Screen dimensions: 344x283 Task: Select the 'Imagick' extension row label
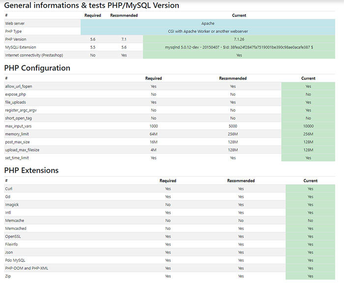click(12, 205)
